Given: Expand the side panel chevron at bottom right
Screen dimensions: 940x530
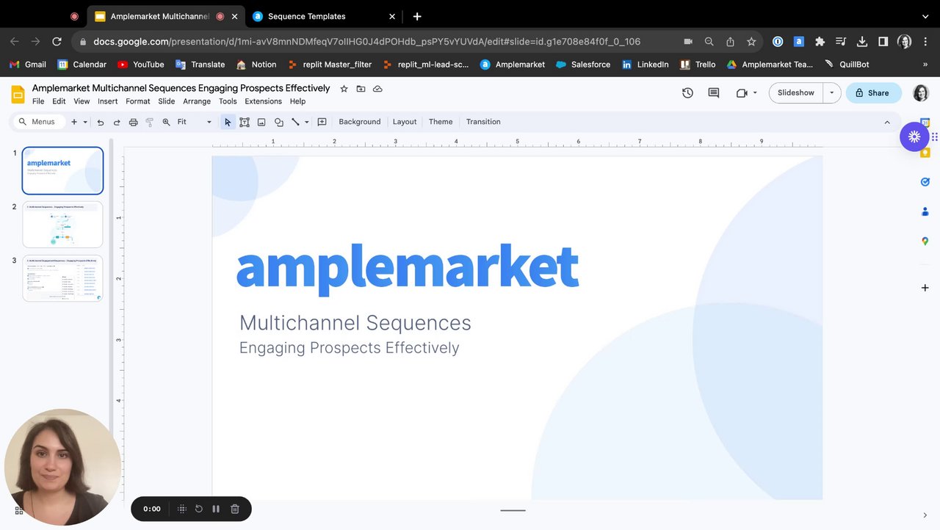Looking at the screenshot, I should pyautogui.click(x=925, y=515).
